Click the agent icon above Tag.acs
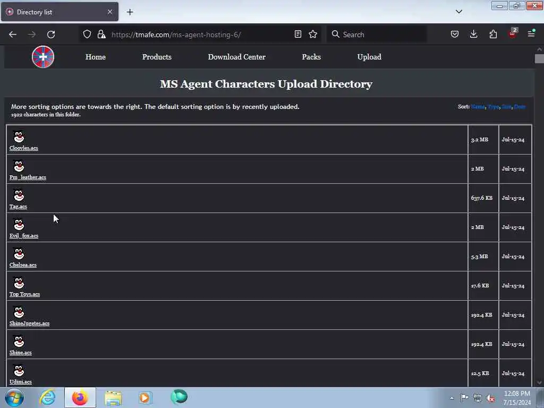This screenshot has width=544, height=408. [19, 195]
